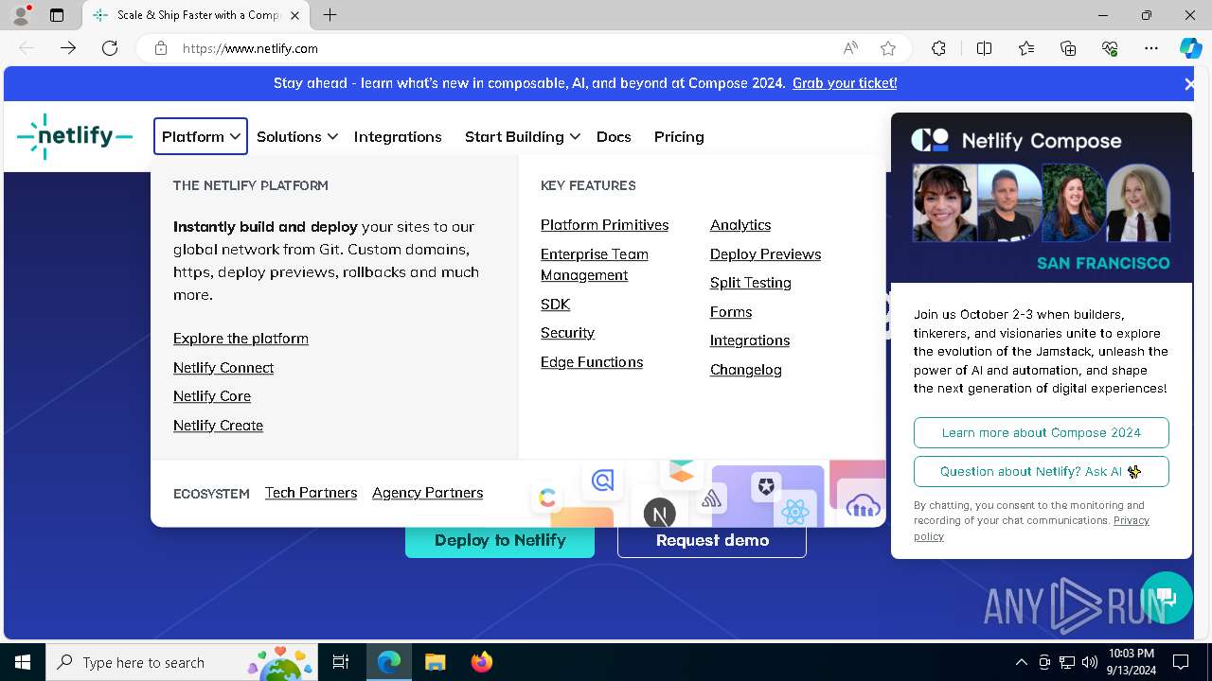Open the SDK link
The width and height of the screenshot is (1212, 681).
tap(555, 305)
